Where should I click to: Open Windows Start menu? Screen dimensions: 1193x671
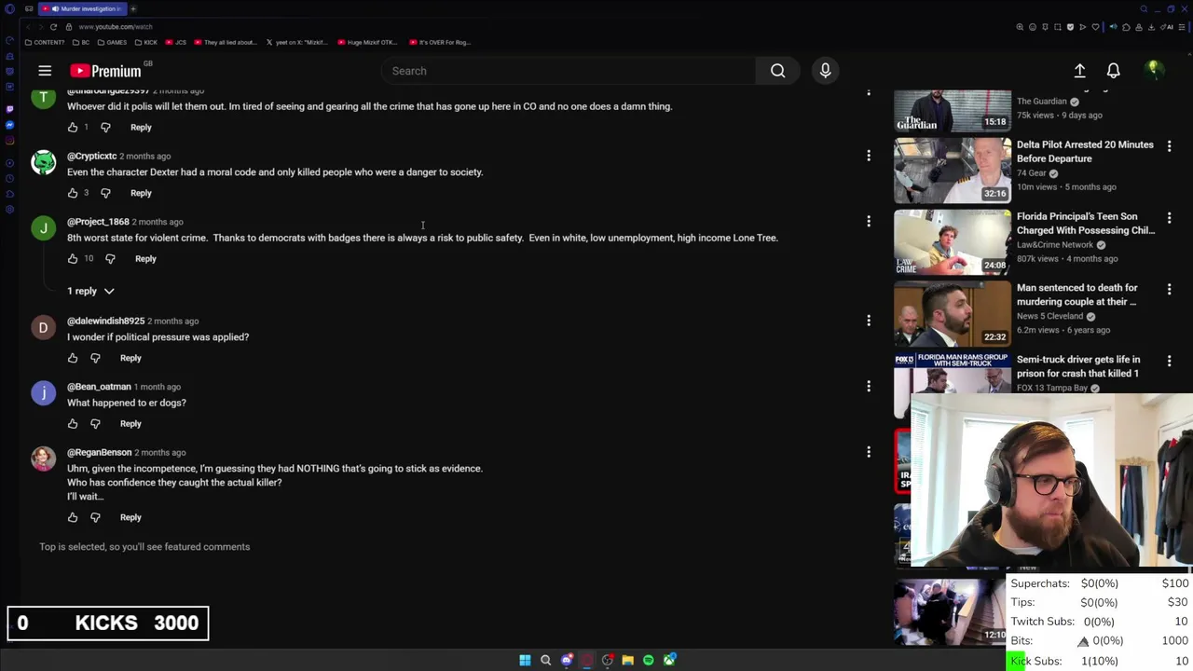click(525, 660)
